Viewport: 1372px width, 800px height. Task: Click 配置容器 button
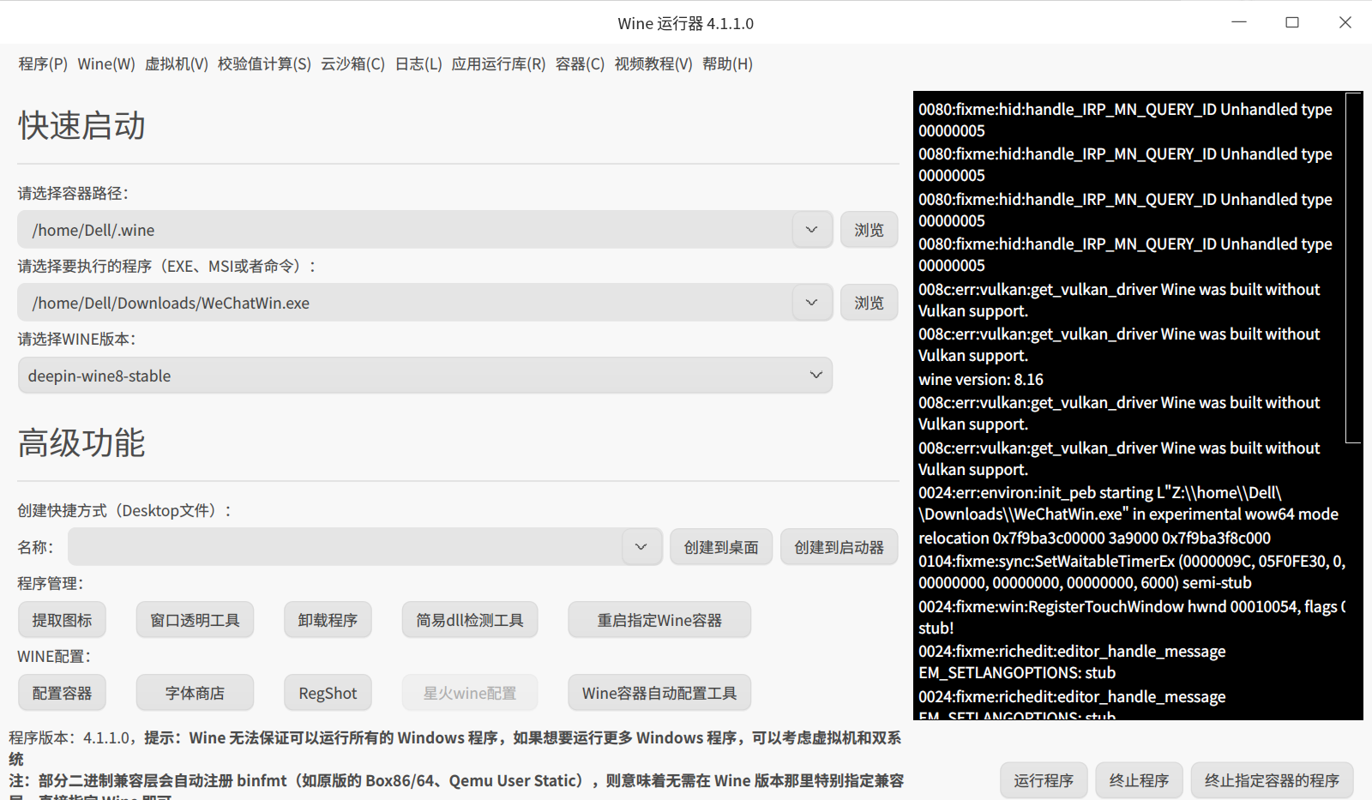pos(62,693)
